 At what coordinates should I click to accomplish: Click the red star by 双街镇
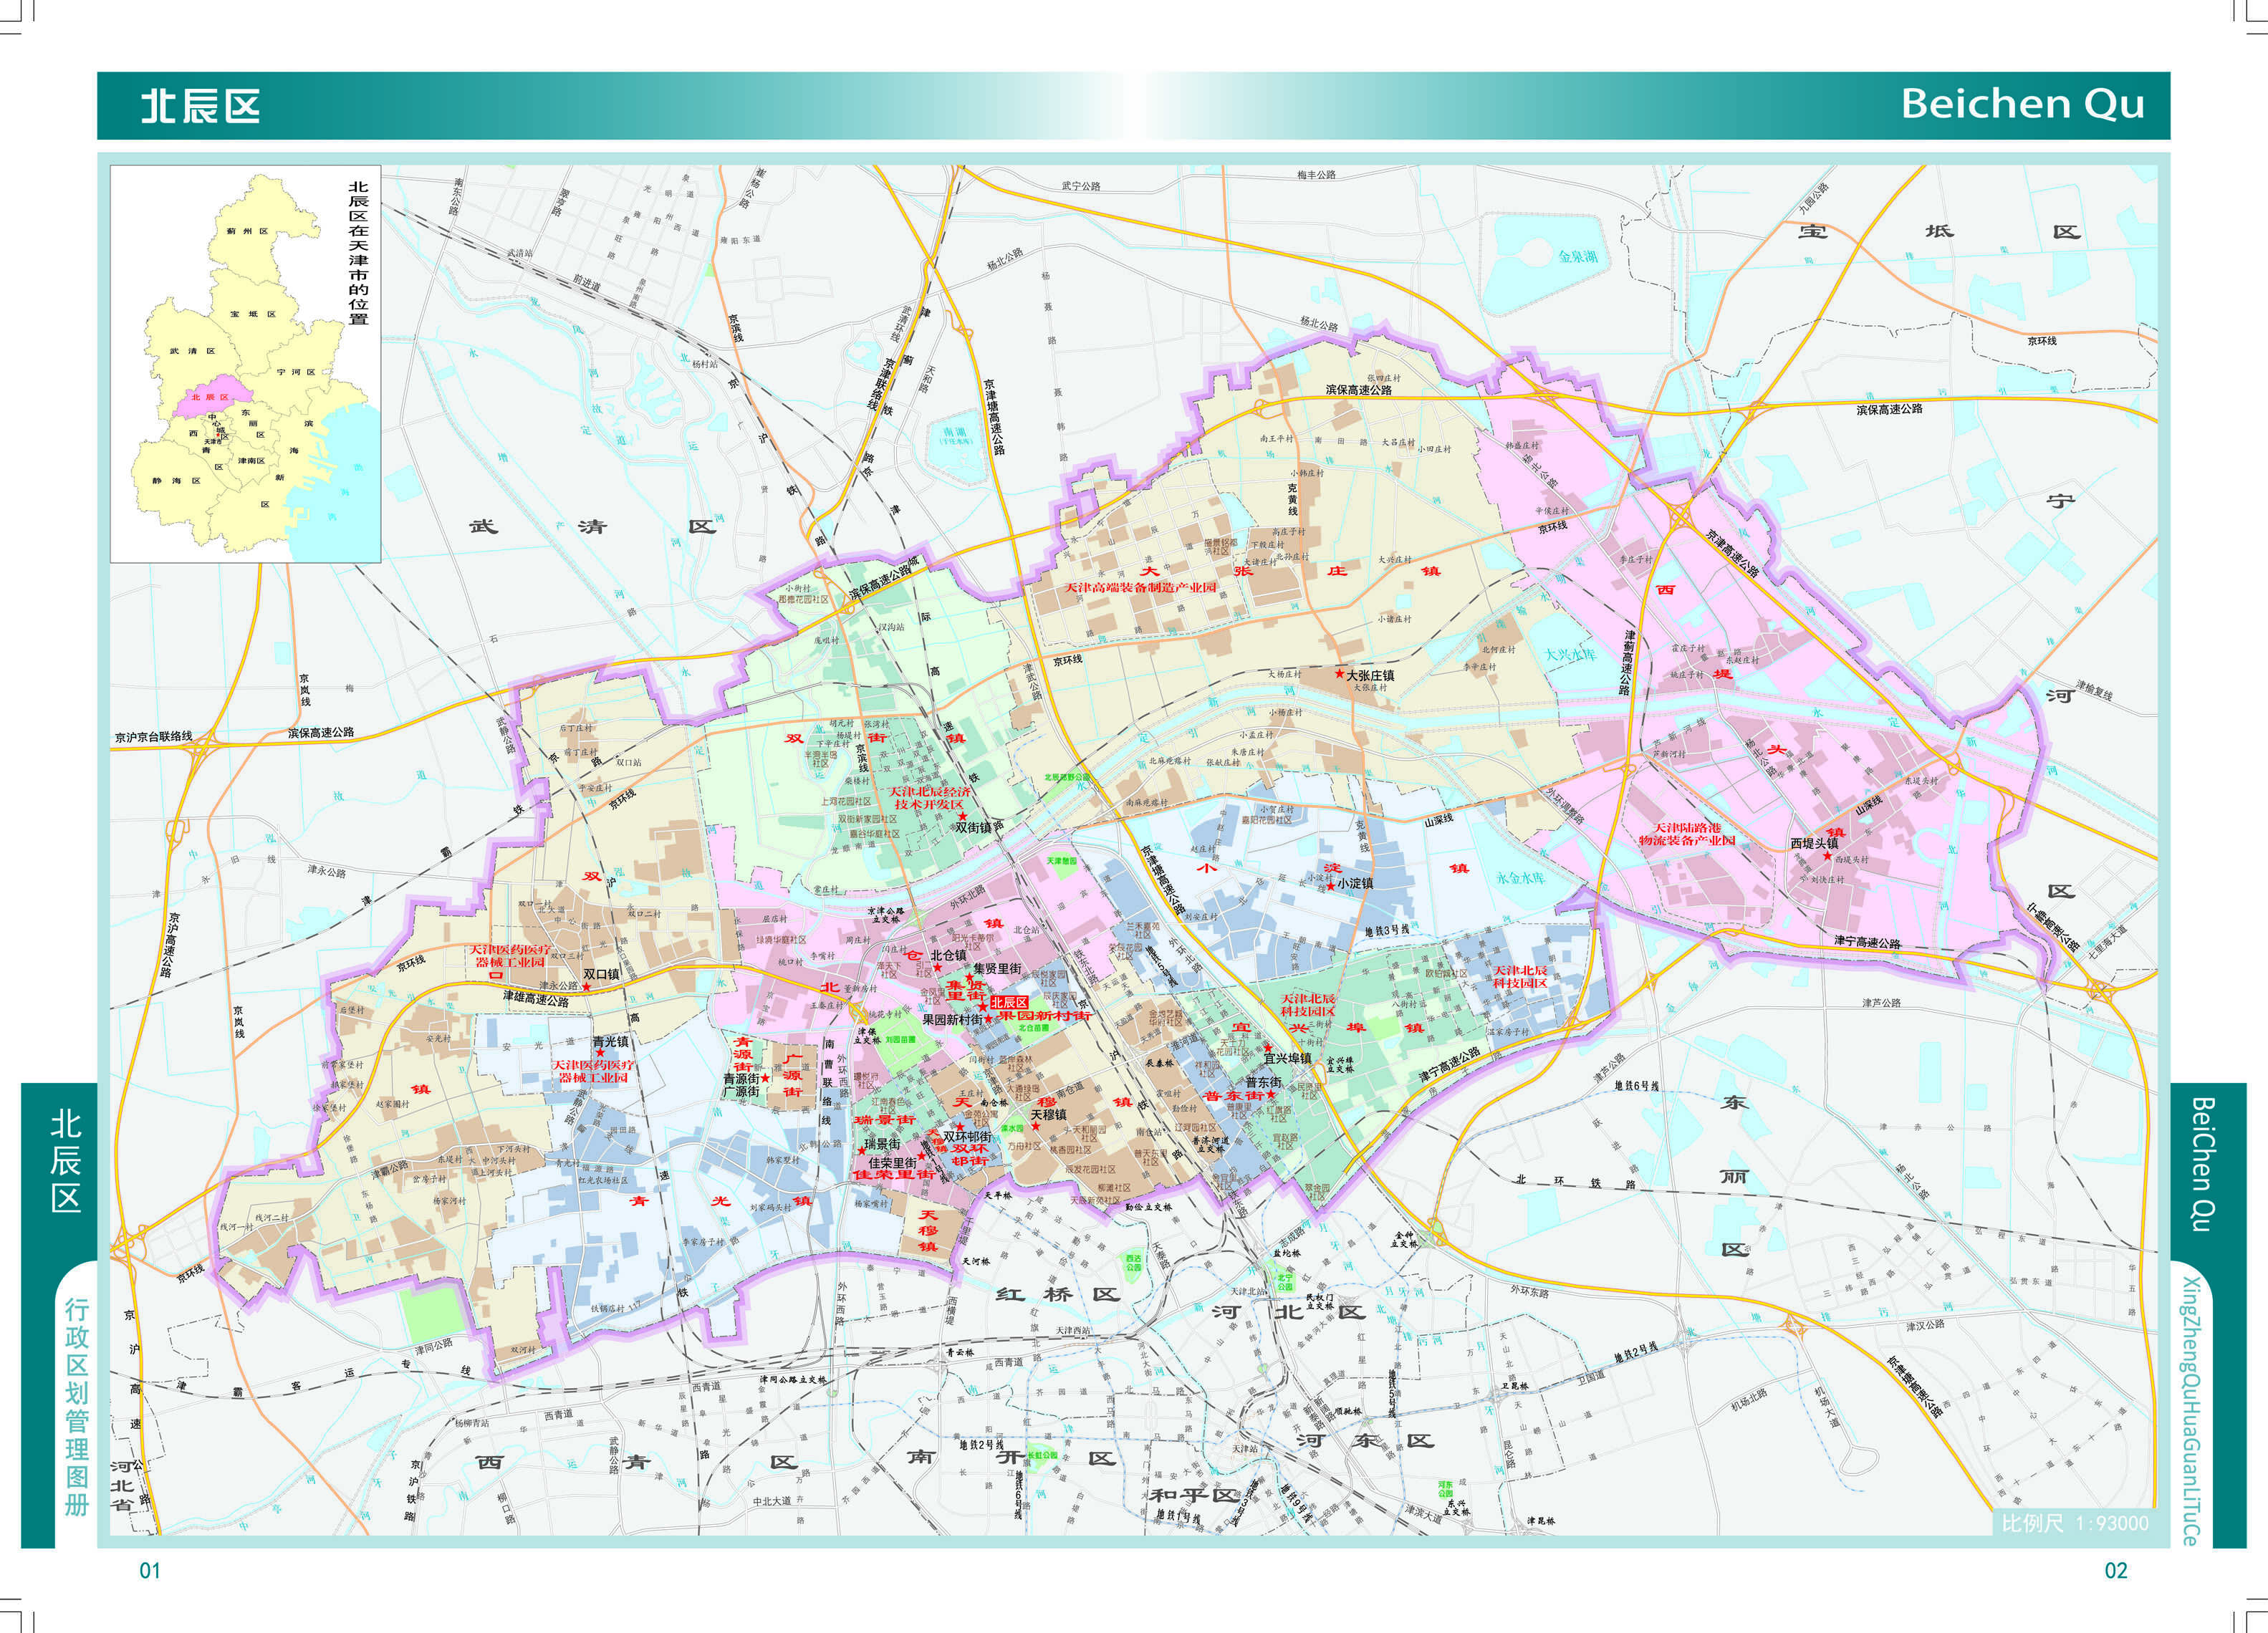click(963, 816)
